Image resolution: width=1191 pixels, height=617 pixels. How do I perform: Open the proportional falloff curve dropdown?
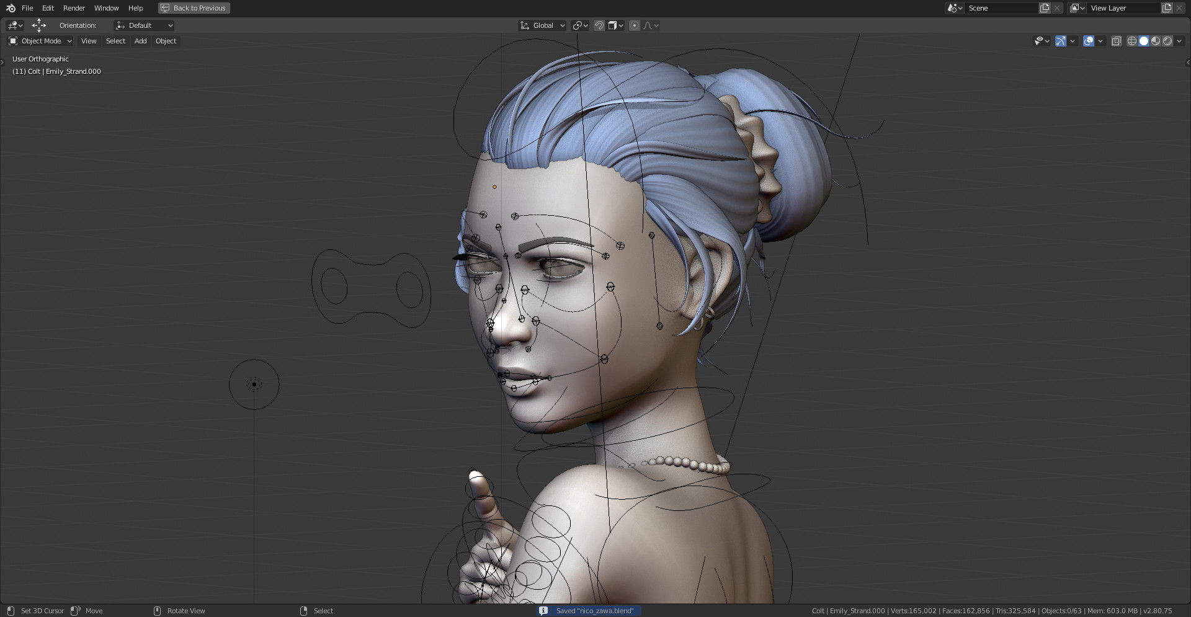tap(651, 25)
